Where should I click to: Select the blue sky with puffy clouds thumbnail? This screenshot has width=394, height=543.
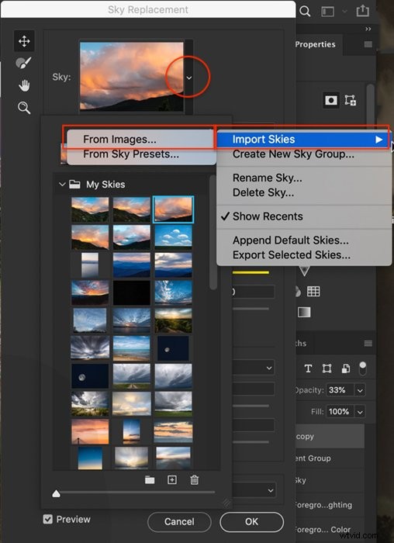pos(173,237)
